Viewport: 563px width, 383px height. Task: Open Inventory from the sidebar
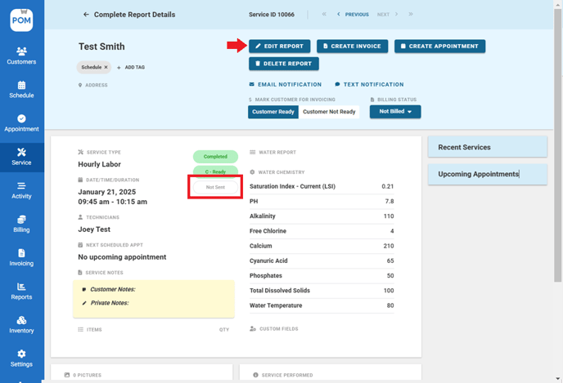point(21,324)
